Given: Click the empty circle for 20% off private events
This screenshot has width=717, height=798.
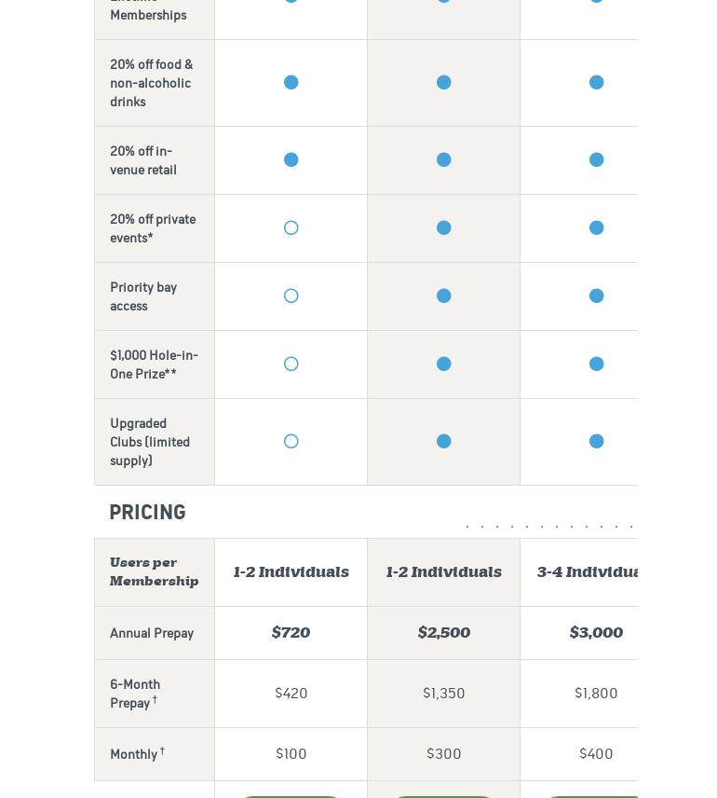Looking at the screenshot, I should point(291,228).
